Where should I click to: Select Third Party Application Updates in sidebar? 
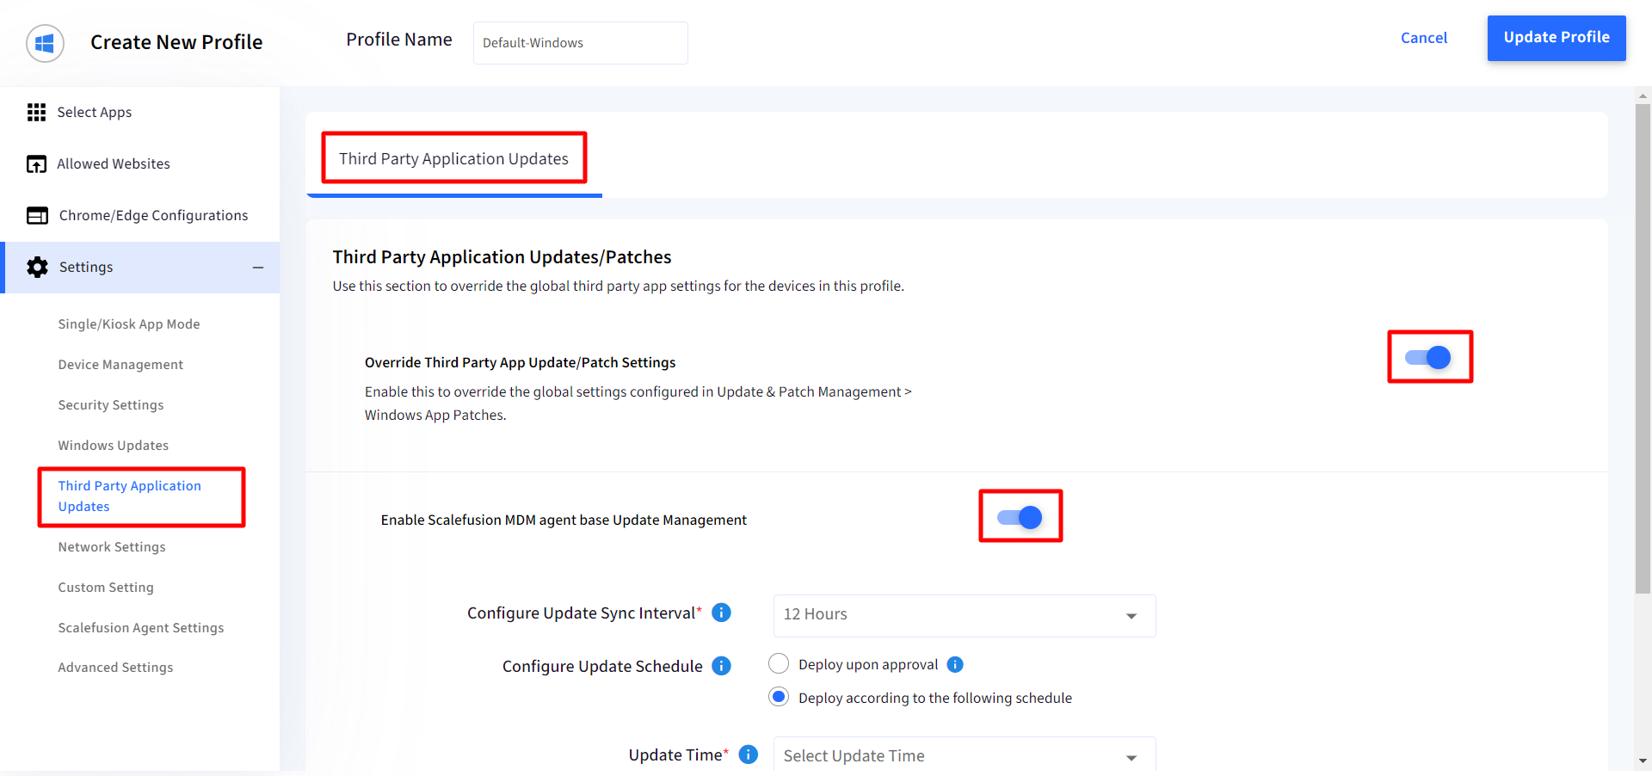(x=130, y=496)
